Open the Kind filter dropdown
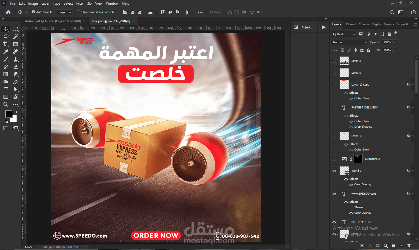 [x=343, y=34]
